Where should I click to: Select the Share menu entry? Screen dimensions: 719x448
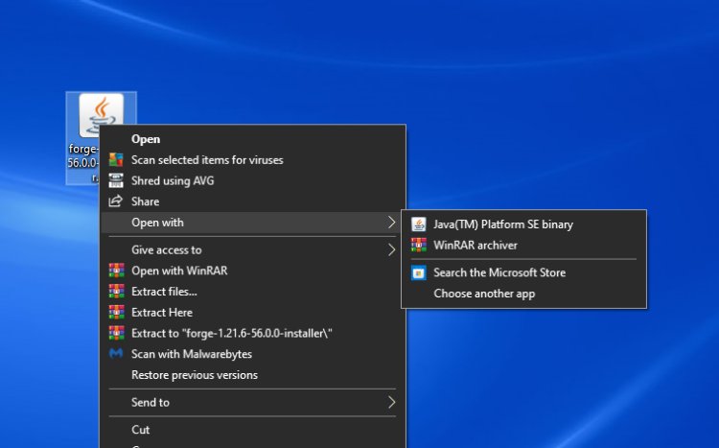click(x=252, y=201)
